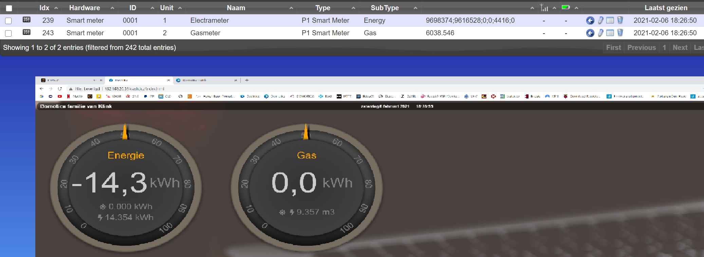Viewport: 704px width, 257px height.
Task: Click the Gas subtype cell
Action: point(370,33)
